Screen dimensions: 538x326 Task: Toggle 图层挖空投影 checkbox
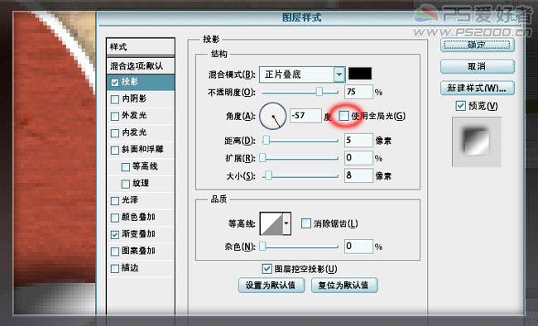(267, 269)
